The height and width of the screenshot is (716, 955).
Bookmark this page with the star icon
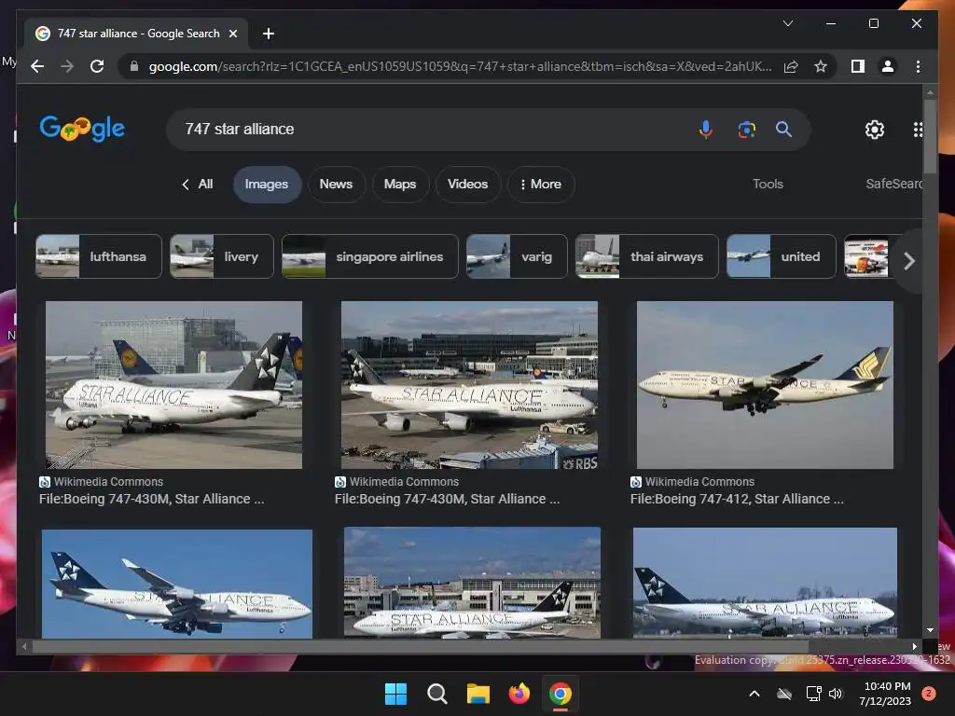(x=821, y=66)
